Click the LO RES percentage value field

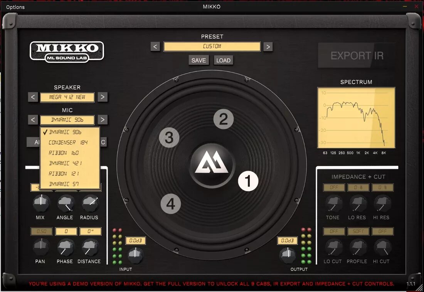[358, 187]
